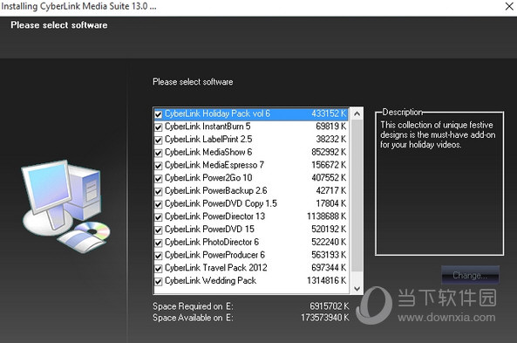Uncheck CyberLink PhotoDirector 6 checkbox
This screenshot has height=343, width=517.
pyautogui.click(x=159, y=243)
